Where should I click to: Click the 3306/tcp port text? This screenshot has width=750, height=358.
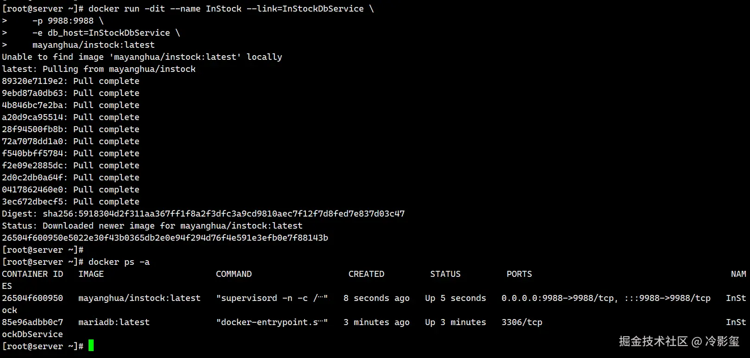[x=521, y=322]
